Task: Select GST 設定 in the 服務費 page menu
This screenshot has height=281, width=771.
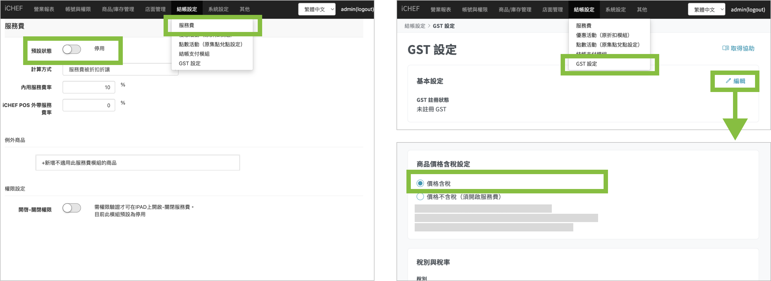Action: click(x=189, y=64)
